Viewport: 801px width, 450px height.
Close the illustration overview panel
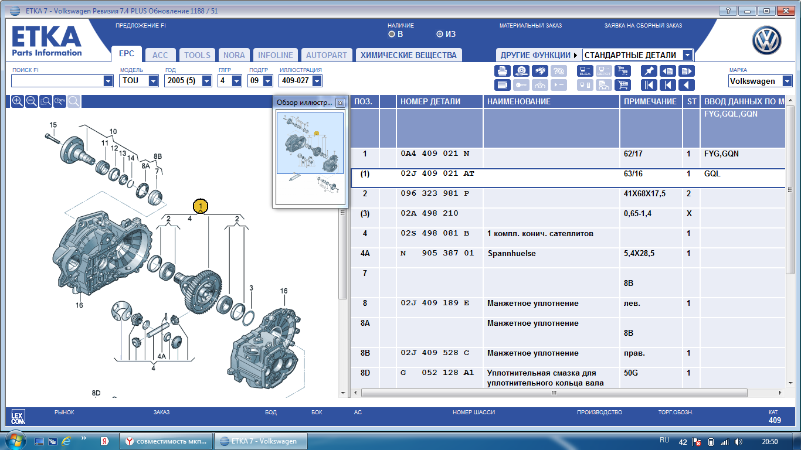click(340, 103)
